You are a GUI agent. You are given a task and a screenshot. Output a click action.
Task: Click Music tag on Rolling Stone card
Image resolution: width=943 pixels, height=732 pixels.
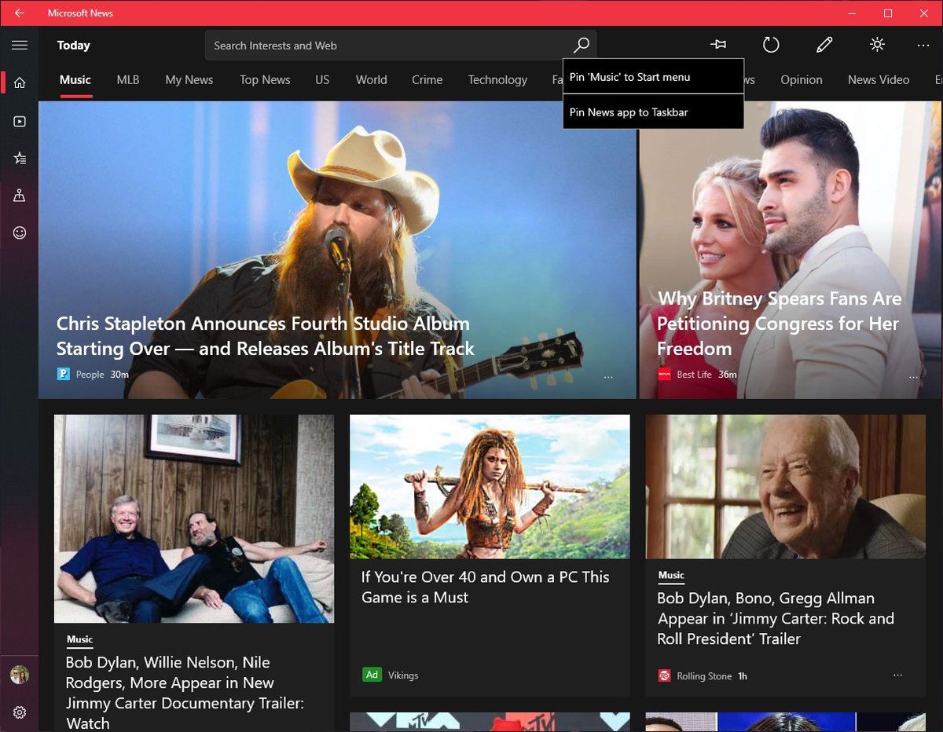(671, 576)
